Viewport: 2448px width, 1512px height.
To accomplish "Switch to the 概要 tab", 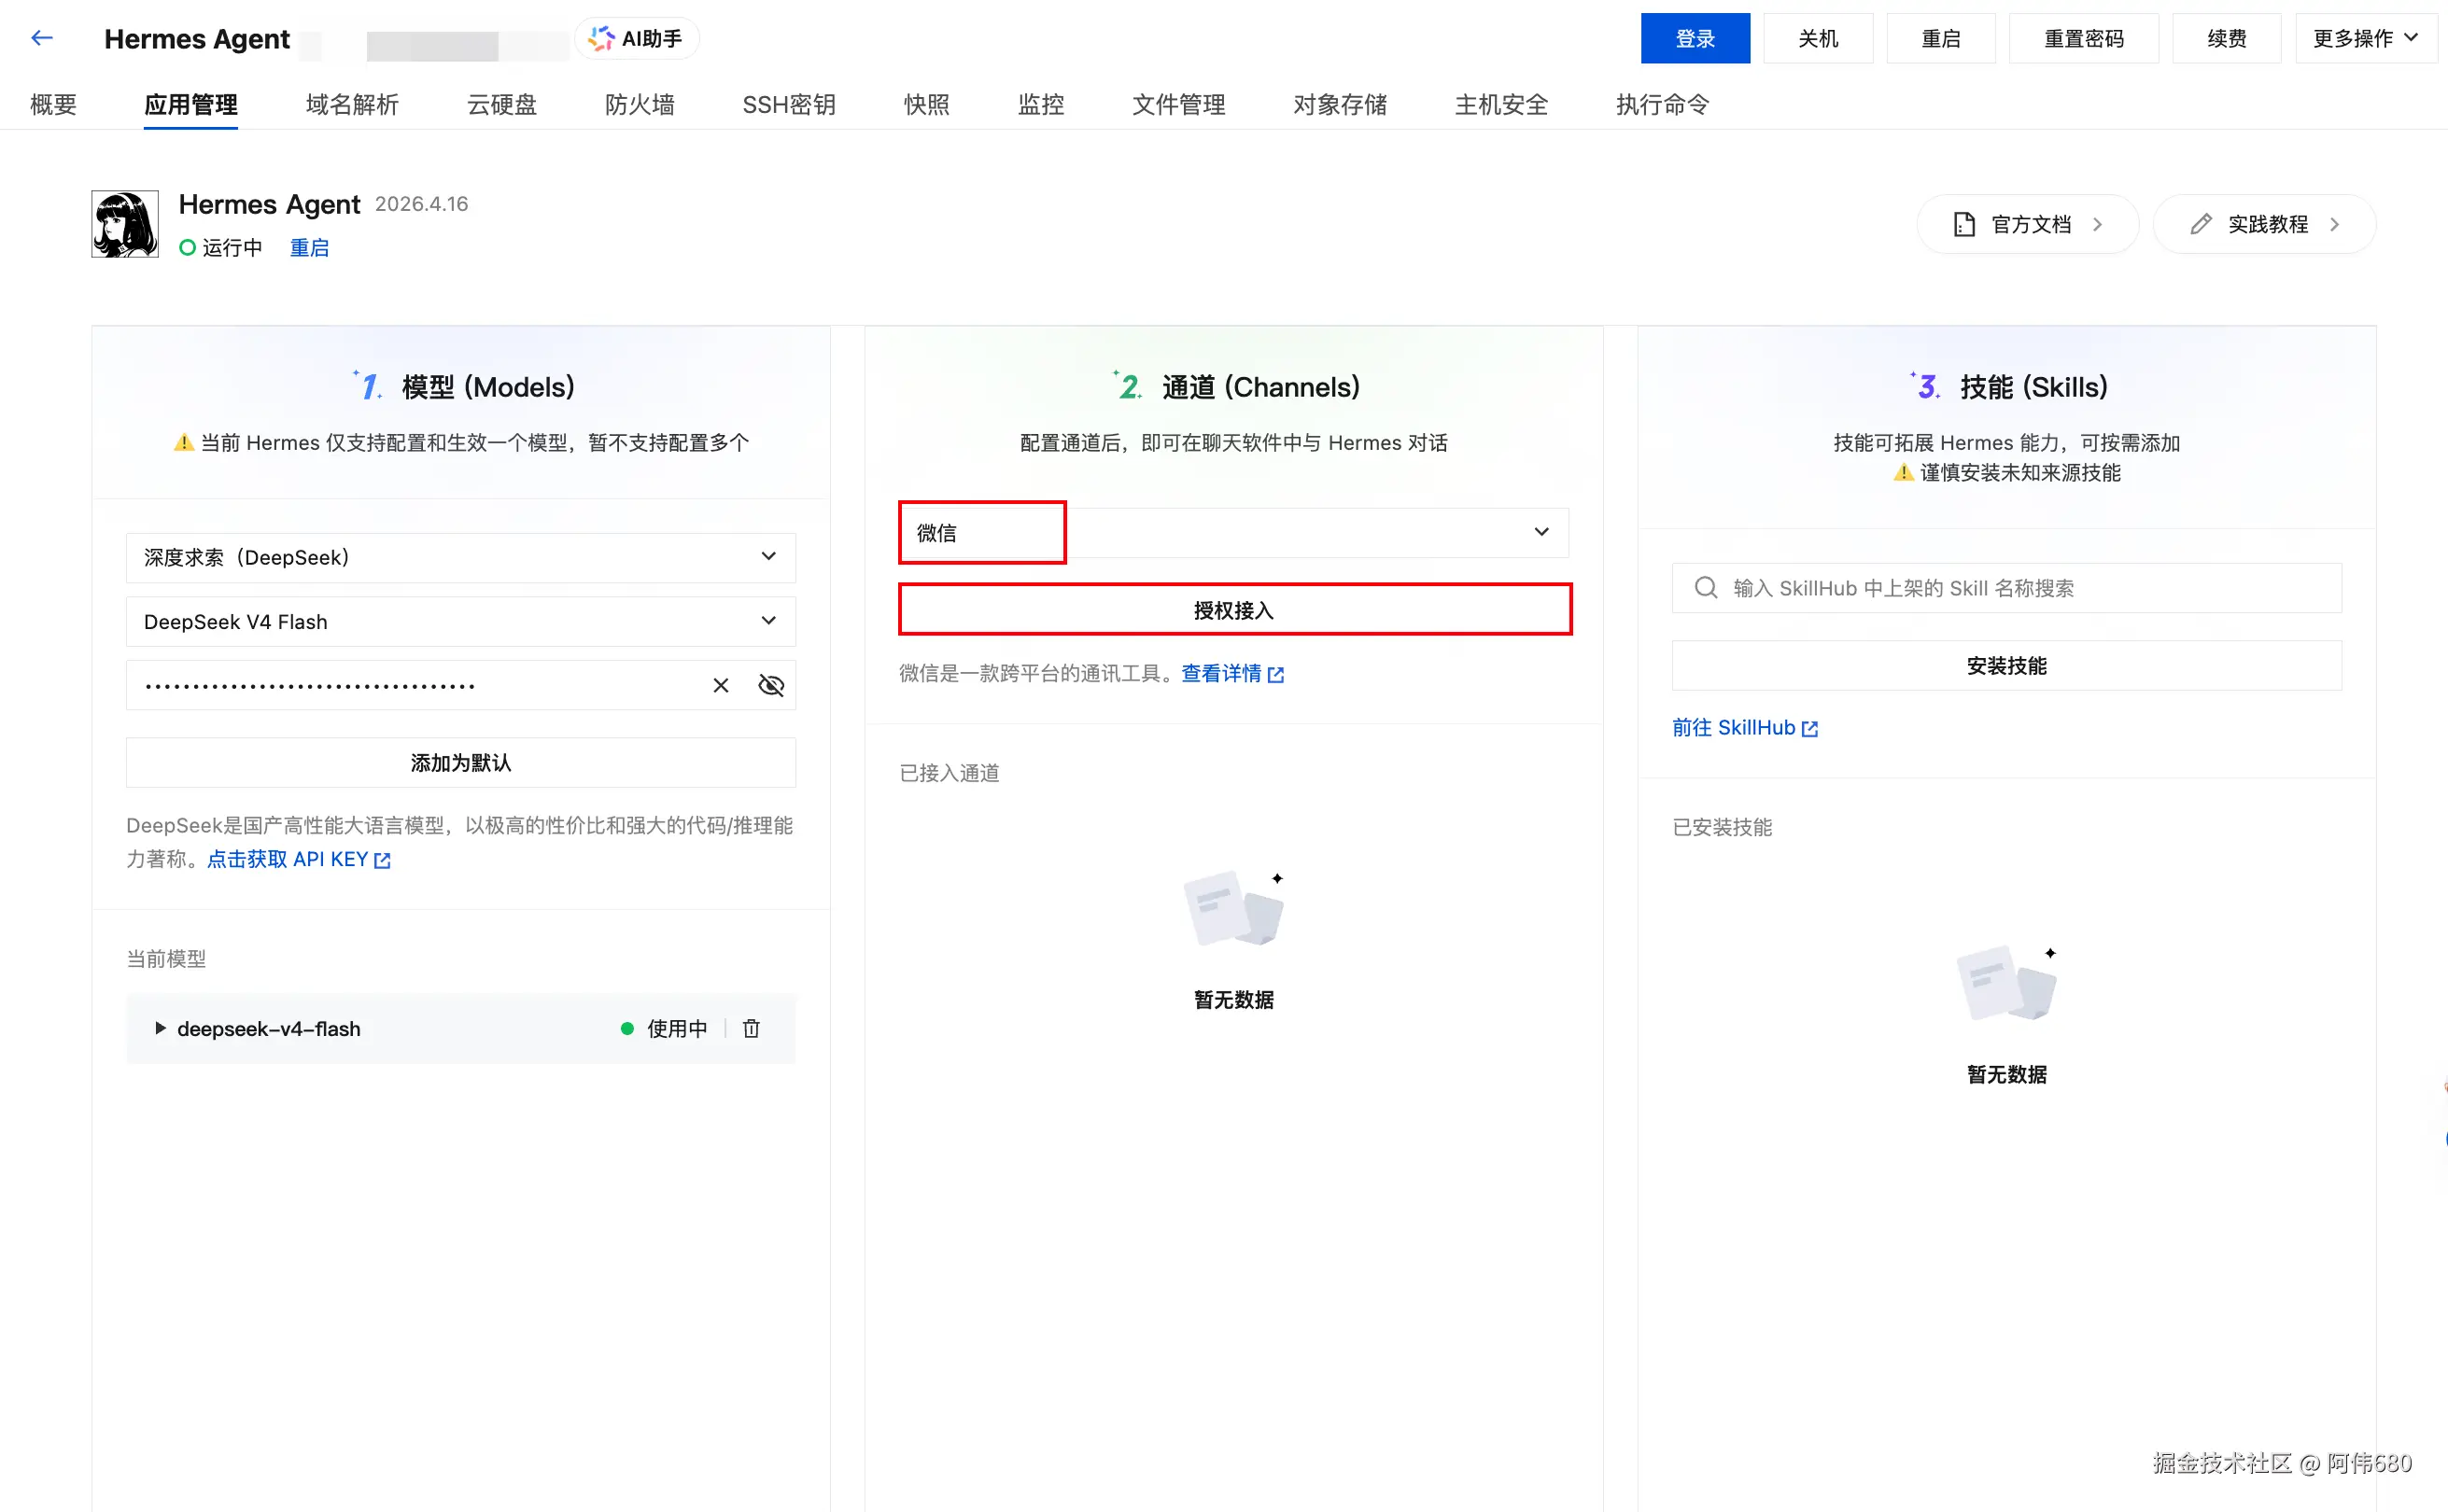I will 54,104.
